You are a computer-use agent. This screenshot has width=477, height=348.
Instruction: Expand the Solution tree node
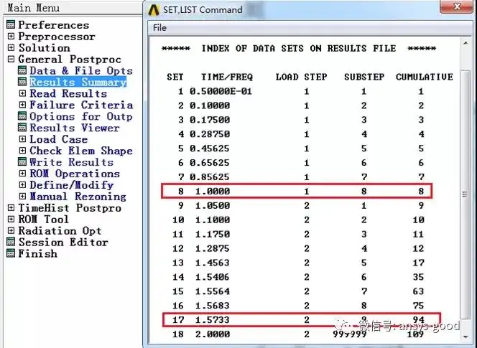[11, 48]
